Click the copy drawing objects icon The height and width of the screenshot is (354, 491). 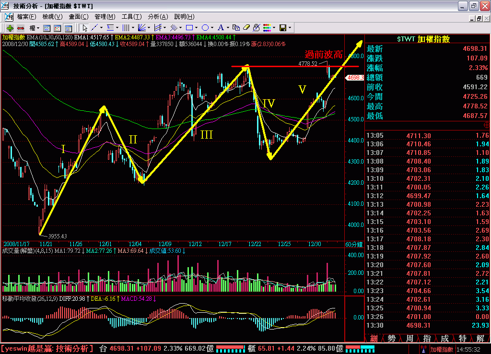[x=236, y=28]
